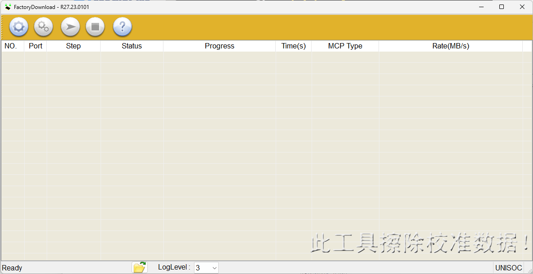Click the Step column header
The image size is (533, 274).
(73, 46)
